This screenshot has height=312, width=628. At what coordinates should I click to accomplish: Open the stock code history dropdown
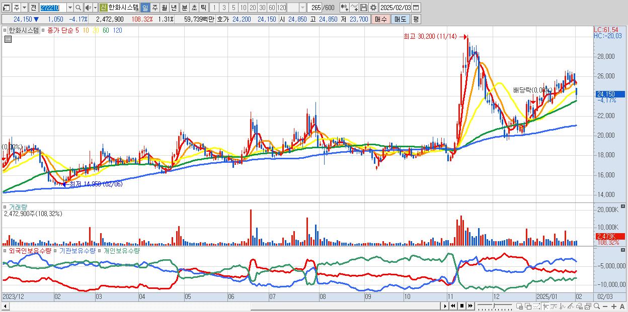pos(70,8)
